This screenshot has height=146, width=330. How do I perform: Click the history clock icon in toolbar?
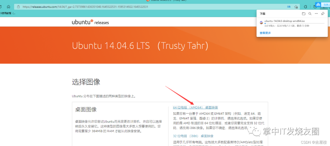(x=315, y=6)
